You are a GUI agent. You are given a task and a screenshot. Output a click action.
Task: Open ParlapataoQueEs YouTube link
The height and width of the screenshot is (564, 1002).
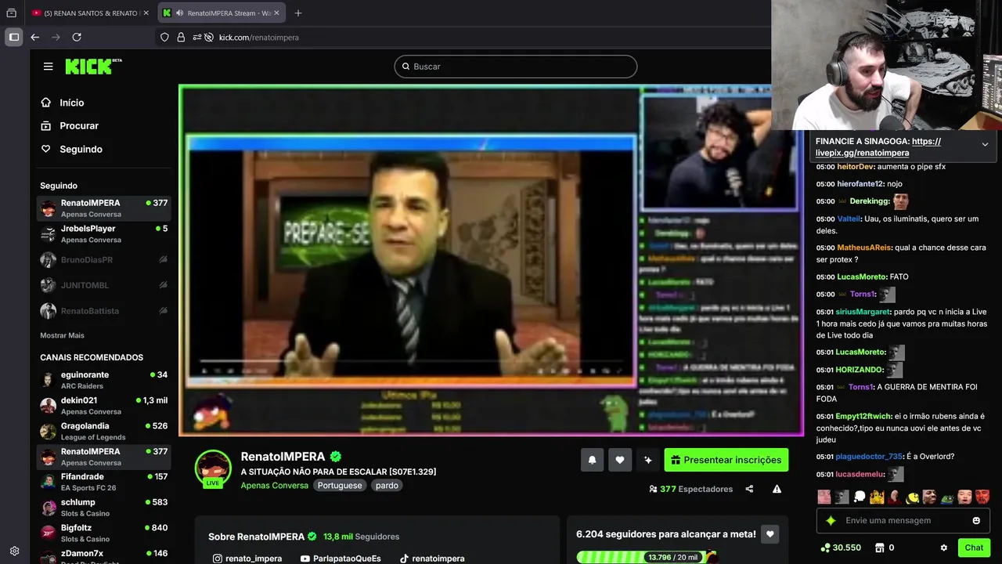(x=341, y=559)
